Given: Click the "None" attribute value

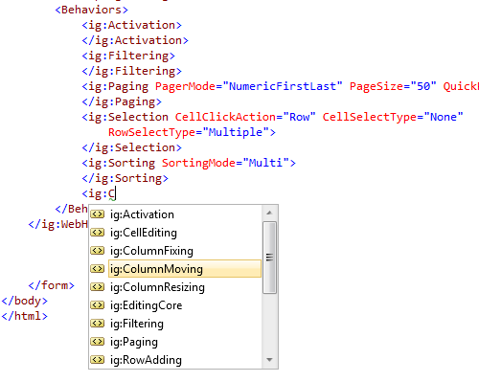Looking at the screenshot, I should tap(444, 117).
